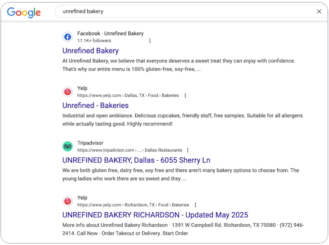Clear the search box with the X
Viewport: 329px width, 245px height.
[319, 12]
